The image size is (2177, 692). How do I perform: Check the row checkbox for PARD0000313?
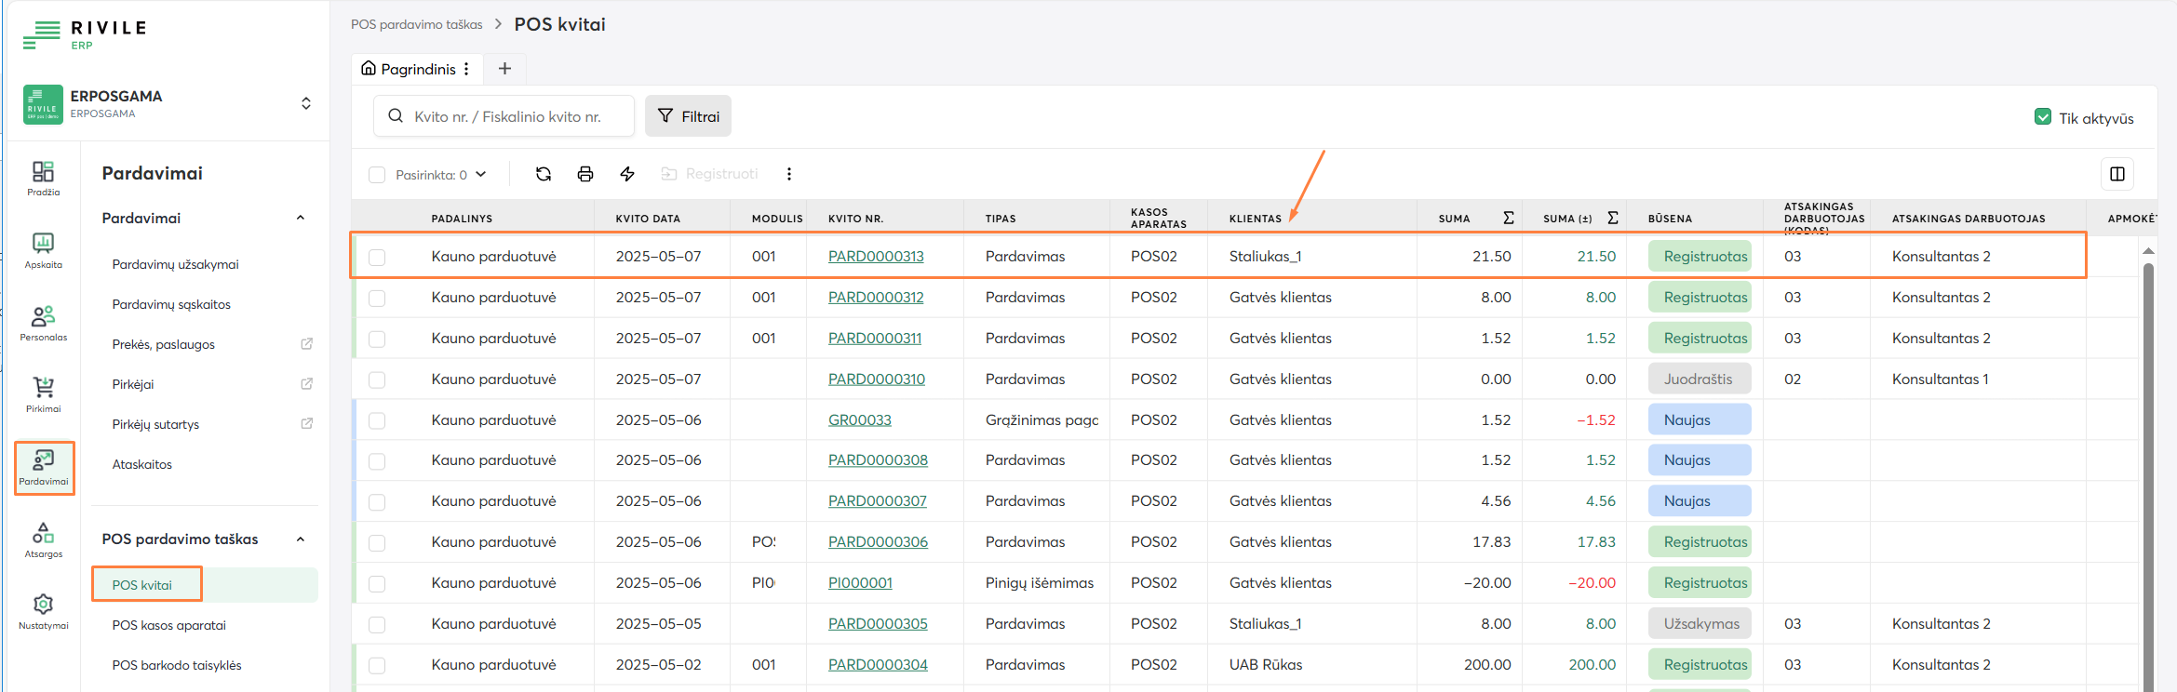coord(377,257)
